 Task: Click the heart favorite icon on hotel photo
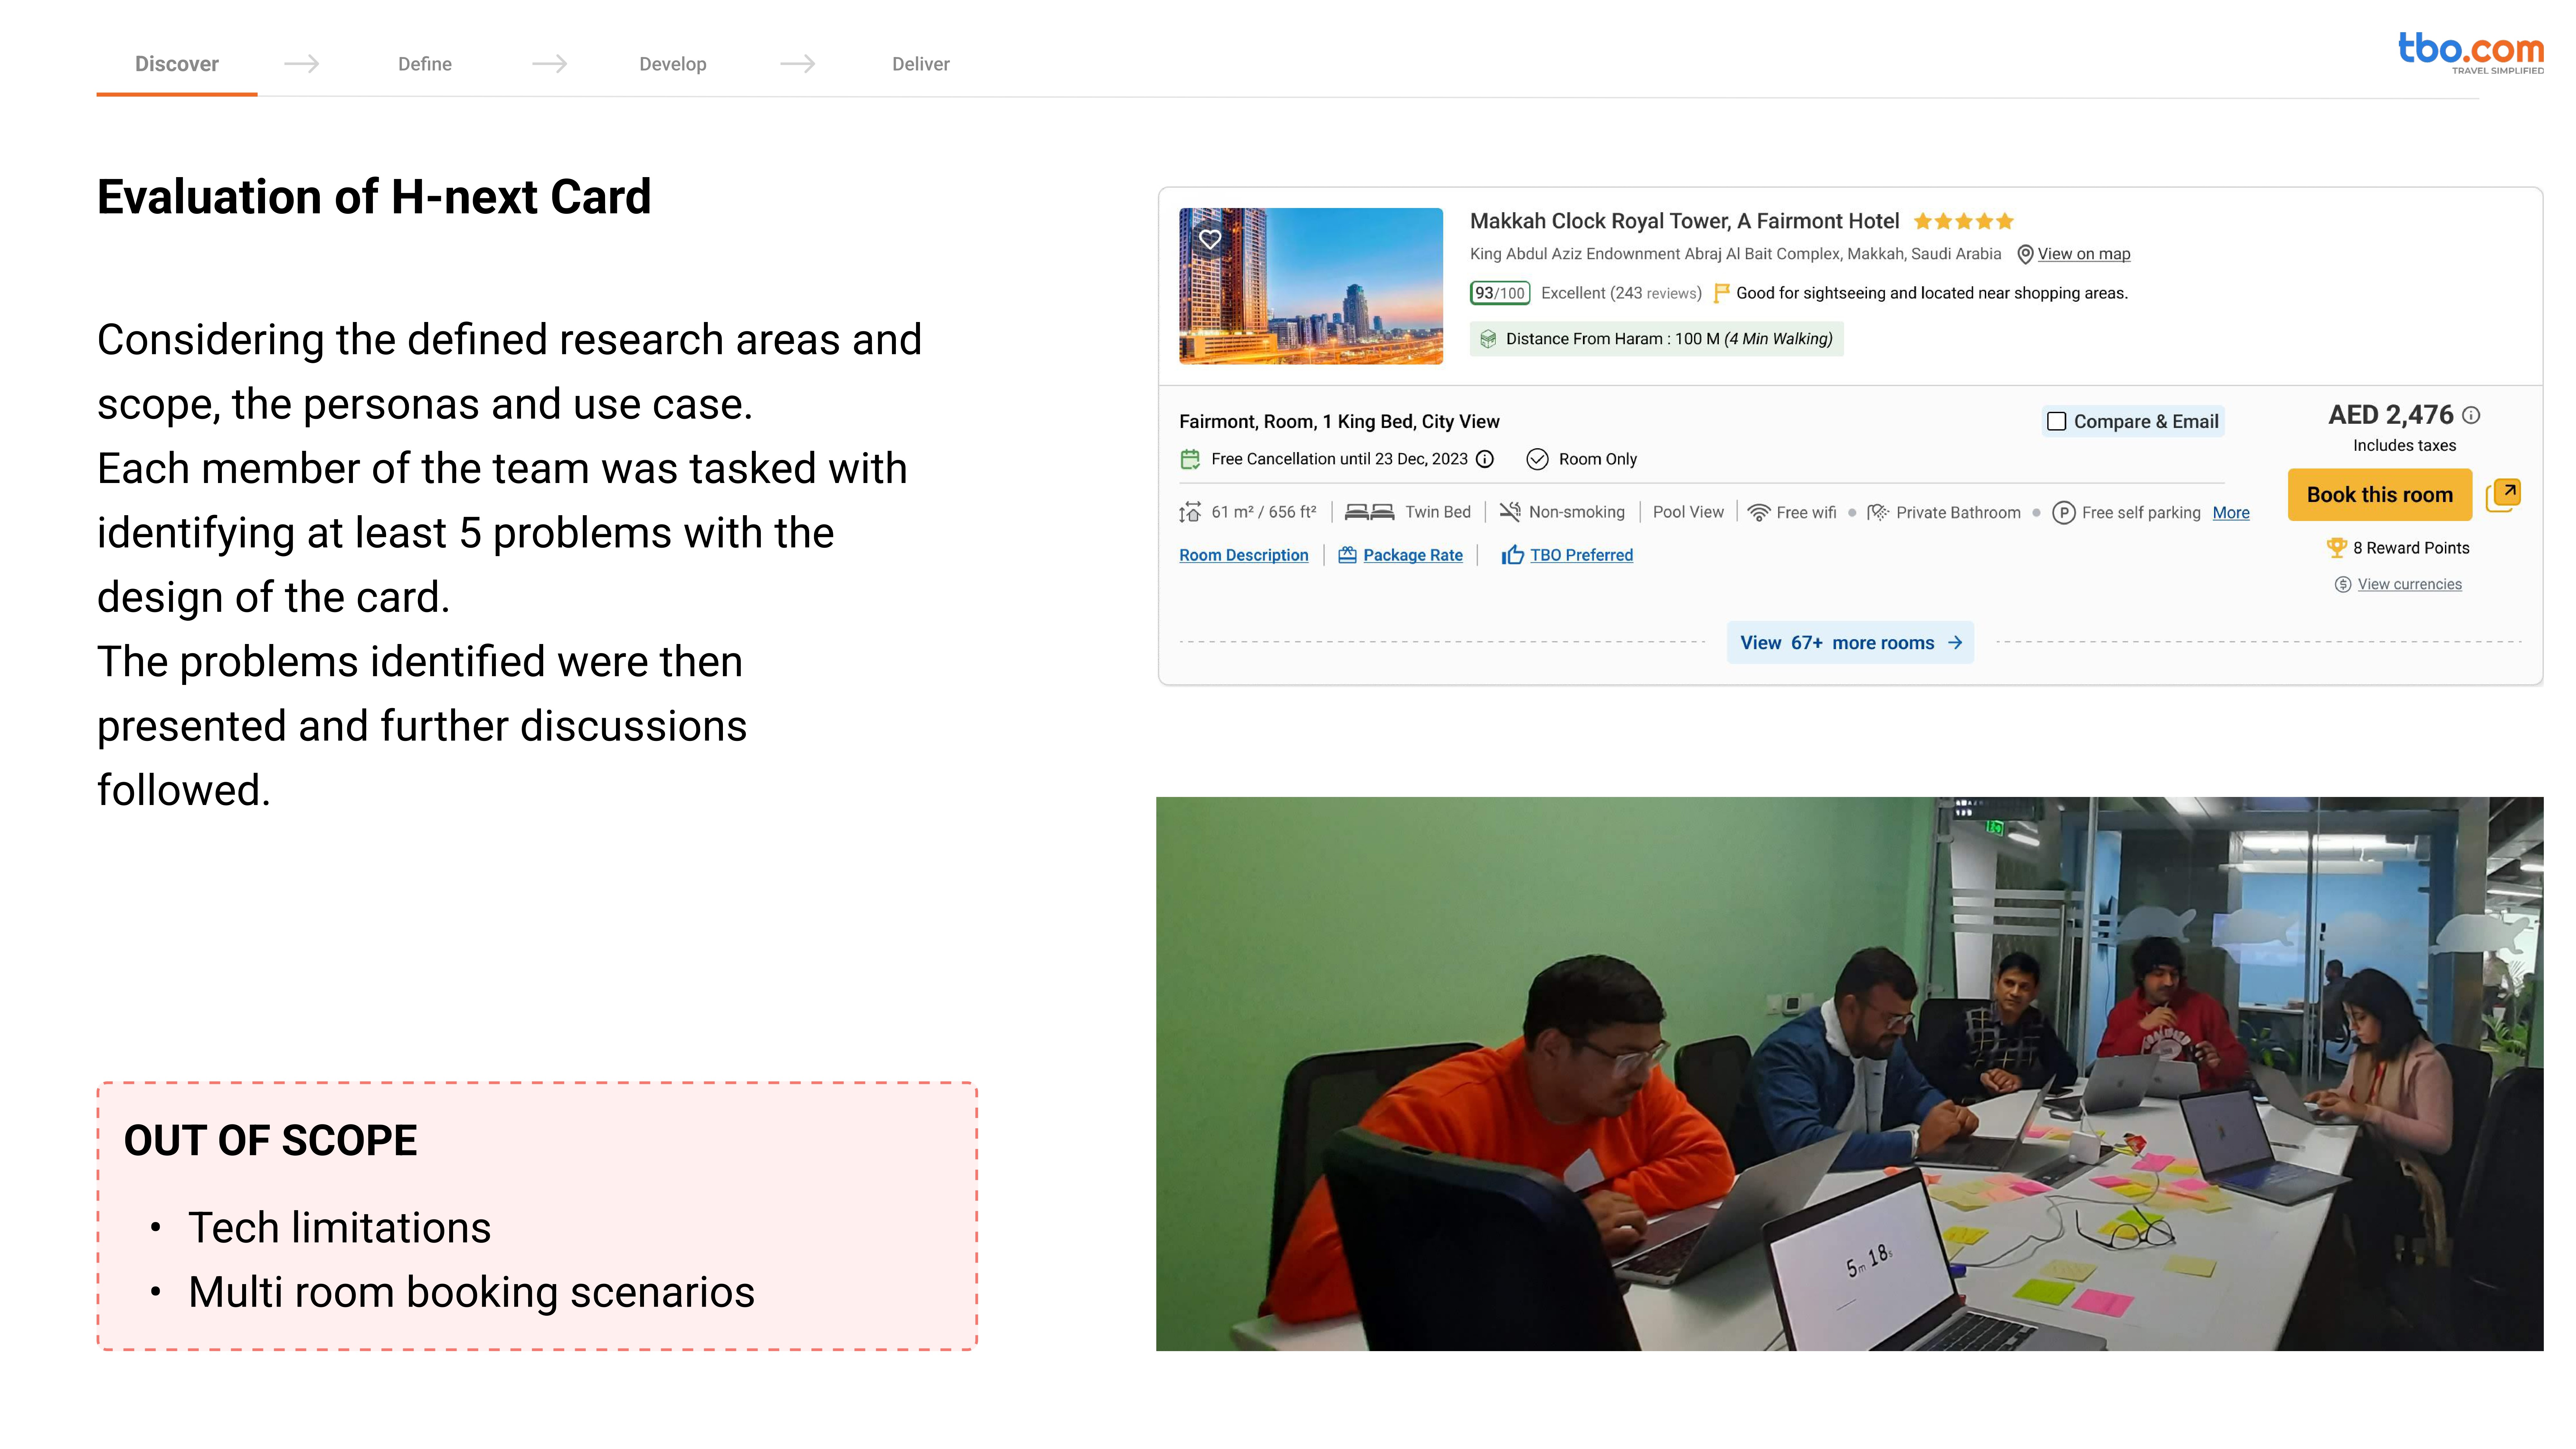coord(1210,239)
